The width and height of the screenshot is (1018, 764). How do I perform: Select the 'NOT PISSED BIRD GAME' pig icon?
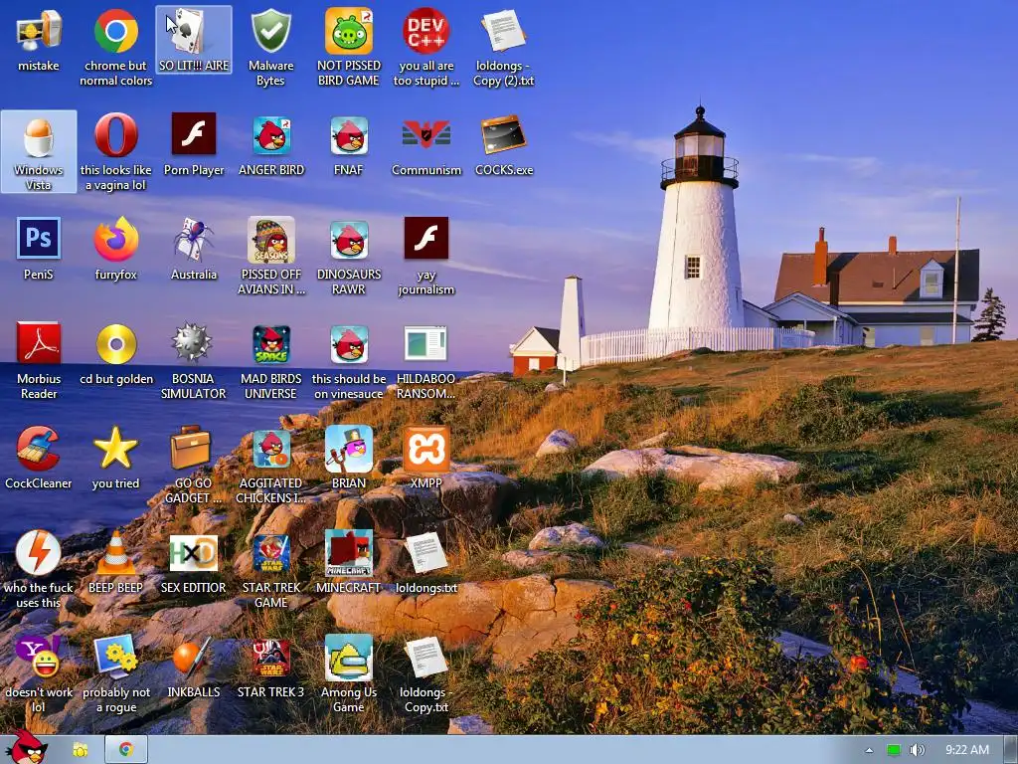pyautogui.click(x=349, y=48)
